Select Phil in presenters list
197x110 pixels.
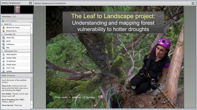pos(16,48)
